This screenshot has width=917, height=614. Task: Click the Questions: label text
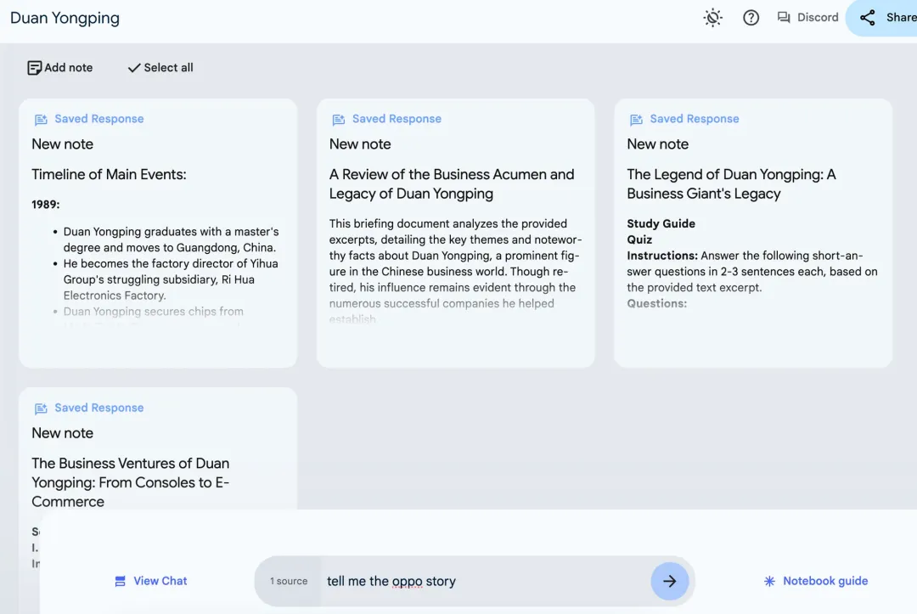(x=656, y=303)
